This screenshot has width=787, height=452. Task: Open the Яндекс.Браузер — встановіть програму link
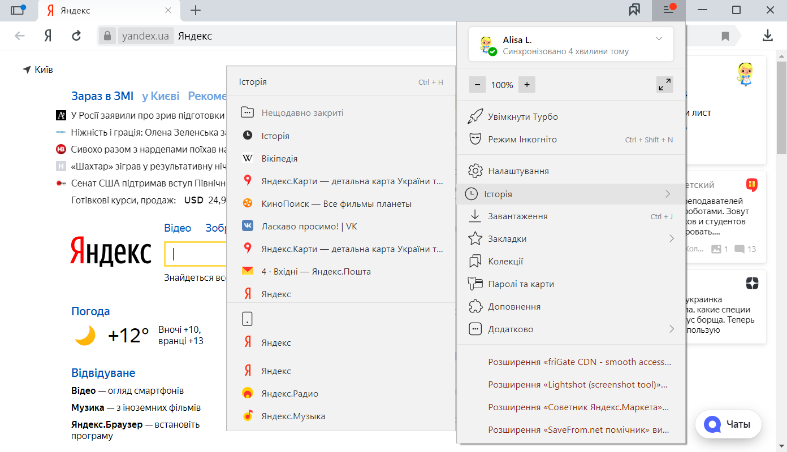point(135,430)
